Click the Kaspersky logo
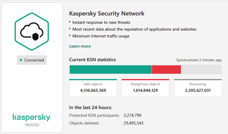 coord(32,118)
